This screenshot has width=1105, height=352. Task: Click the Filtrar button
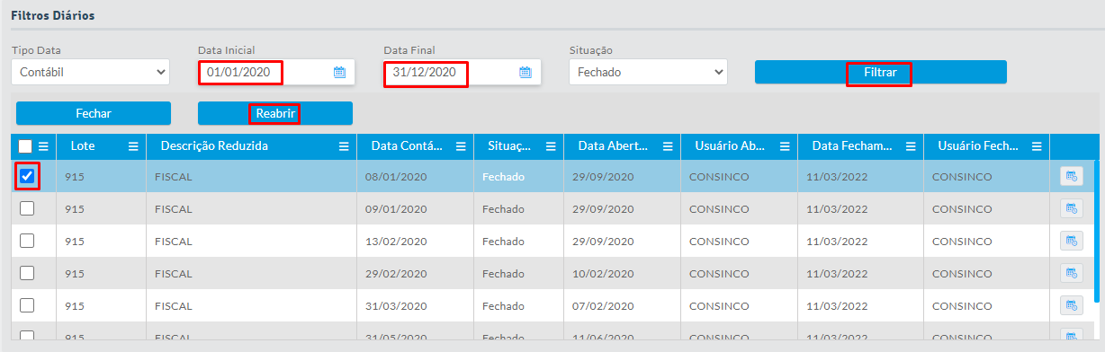(880, 72)
